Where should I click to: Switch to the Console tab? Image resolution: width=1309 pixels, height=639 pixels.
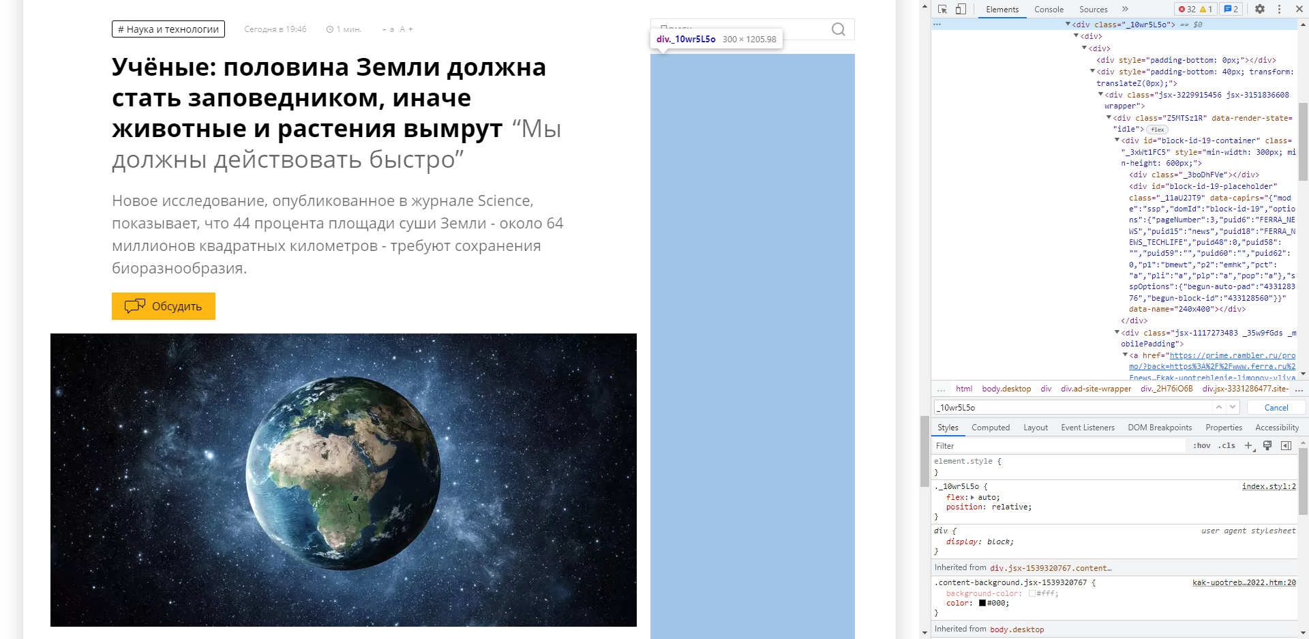[x=1049, y=10]
